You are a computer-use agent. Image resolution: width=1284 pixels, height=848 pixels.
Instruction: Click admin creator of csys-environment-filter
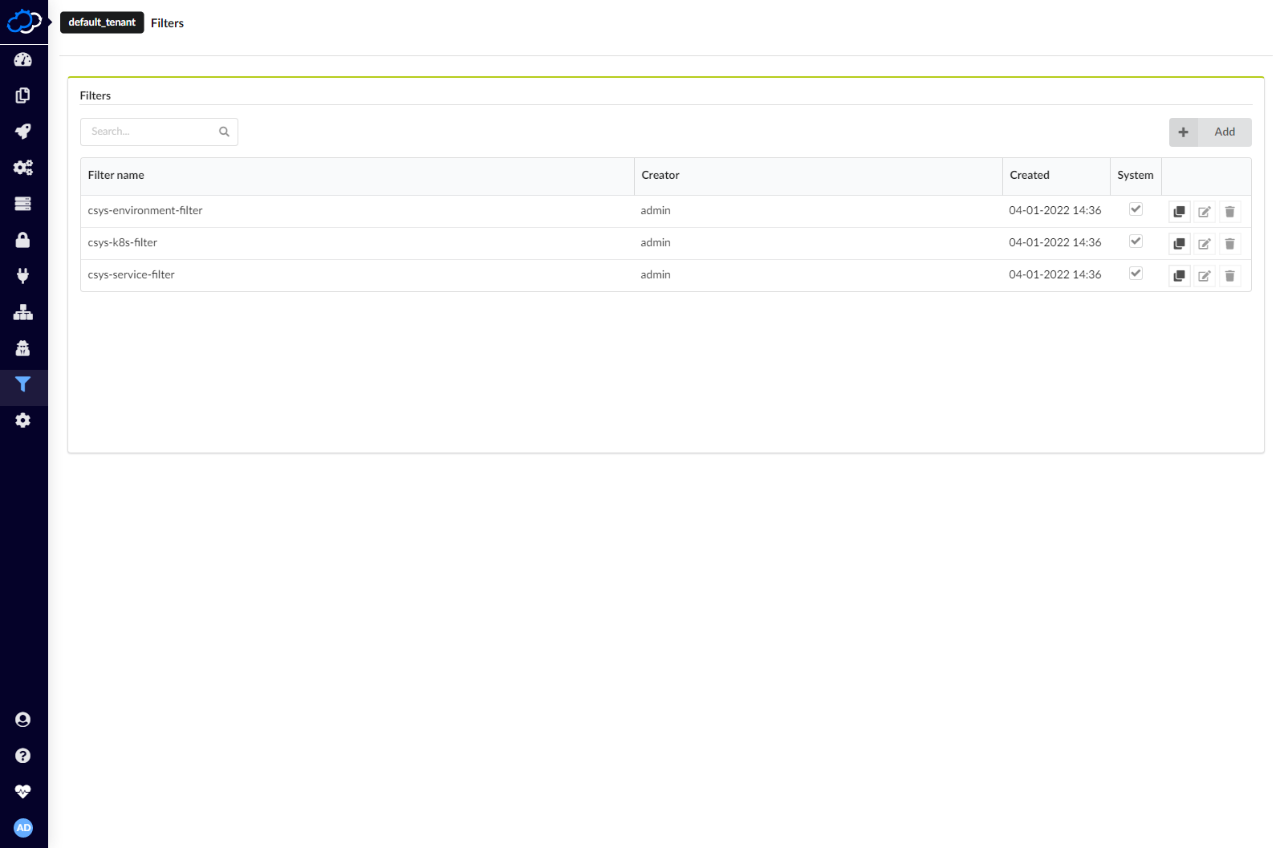tap(656, 210)
